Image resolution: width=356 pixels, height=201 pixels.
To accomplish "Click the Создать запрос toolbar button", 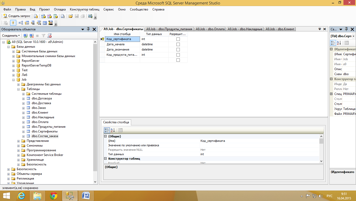I will coord(17,16).
